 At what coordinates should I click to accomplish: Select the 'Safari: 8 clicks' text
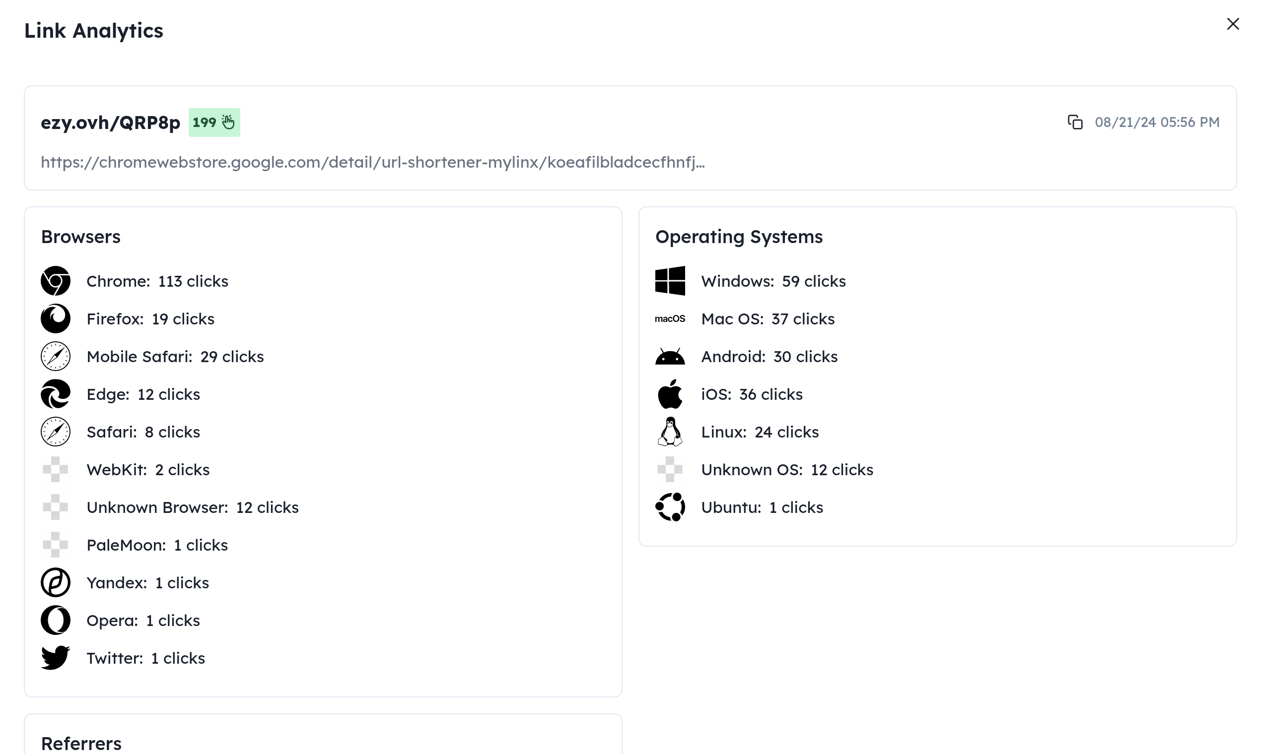coord(143,432)
